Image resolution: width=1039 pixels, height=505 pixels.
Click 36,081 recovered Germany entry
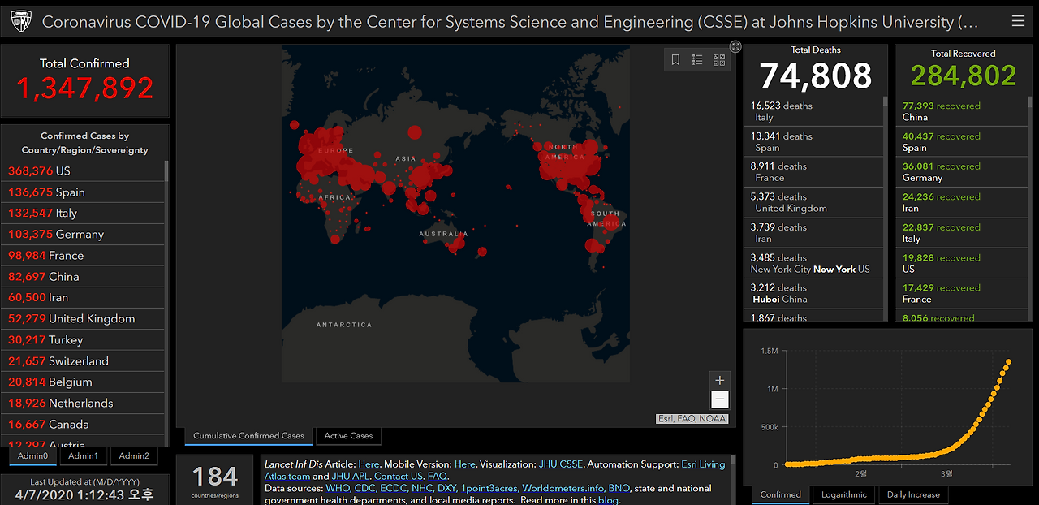(964, 171)
